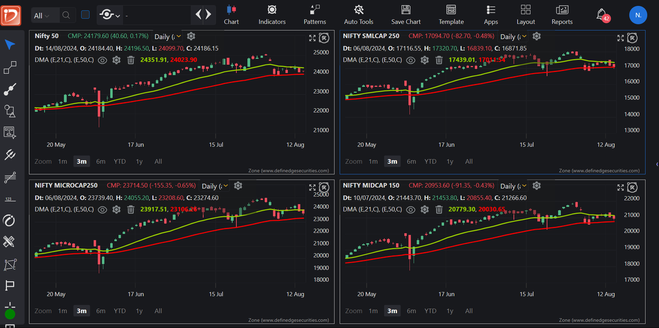Open DMA indicator settings on NIFTY MICROCAP250
Screen dimensions: 659x328
(116, 209)
